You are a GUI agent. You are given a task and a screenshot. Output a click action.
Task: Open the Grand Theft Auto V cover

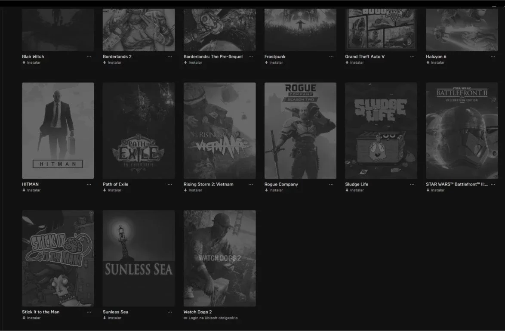381,30
